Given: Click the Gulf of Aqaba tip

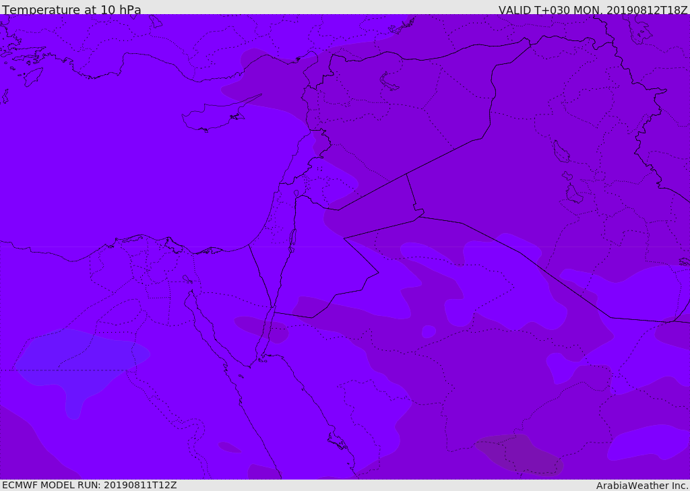Looking at the screenshot, I should (x=272, y=305).
